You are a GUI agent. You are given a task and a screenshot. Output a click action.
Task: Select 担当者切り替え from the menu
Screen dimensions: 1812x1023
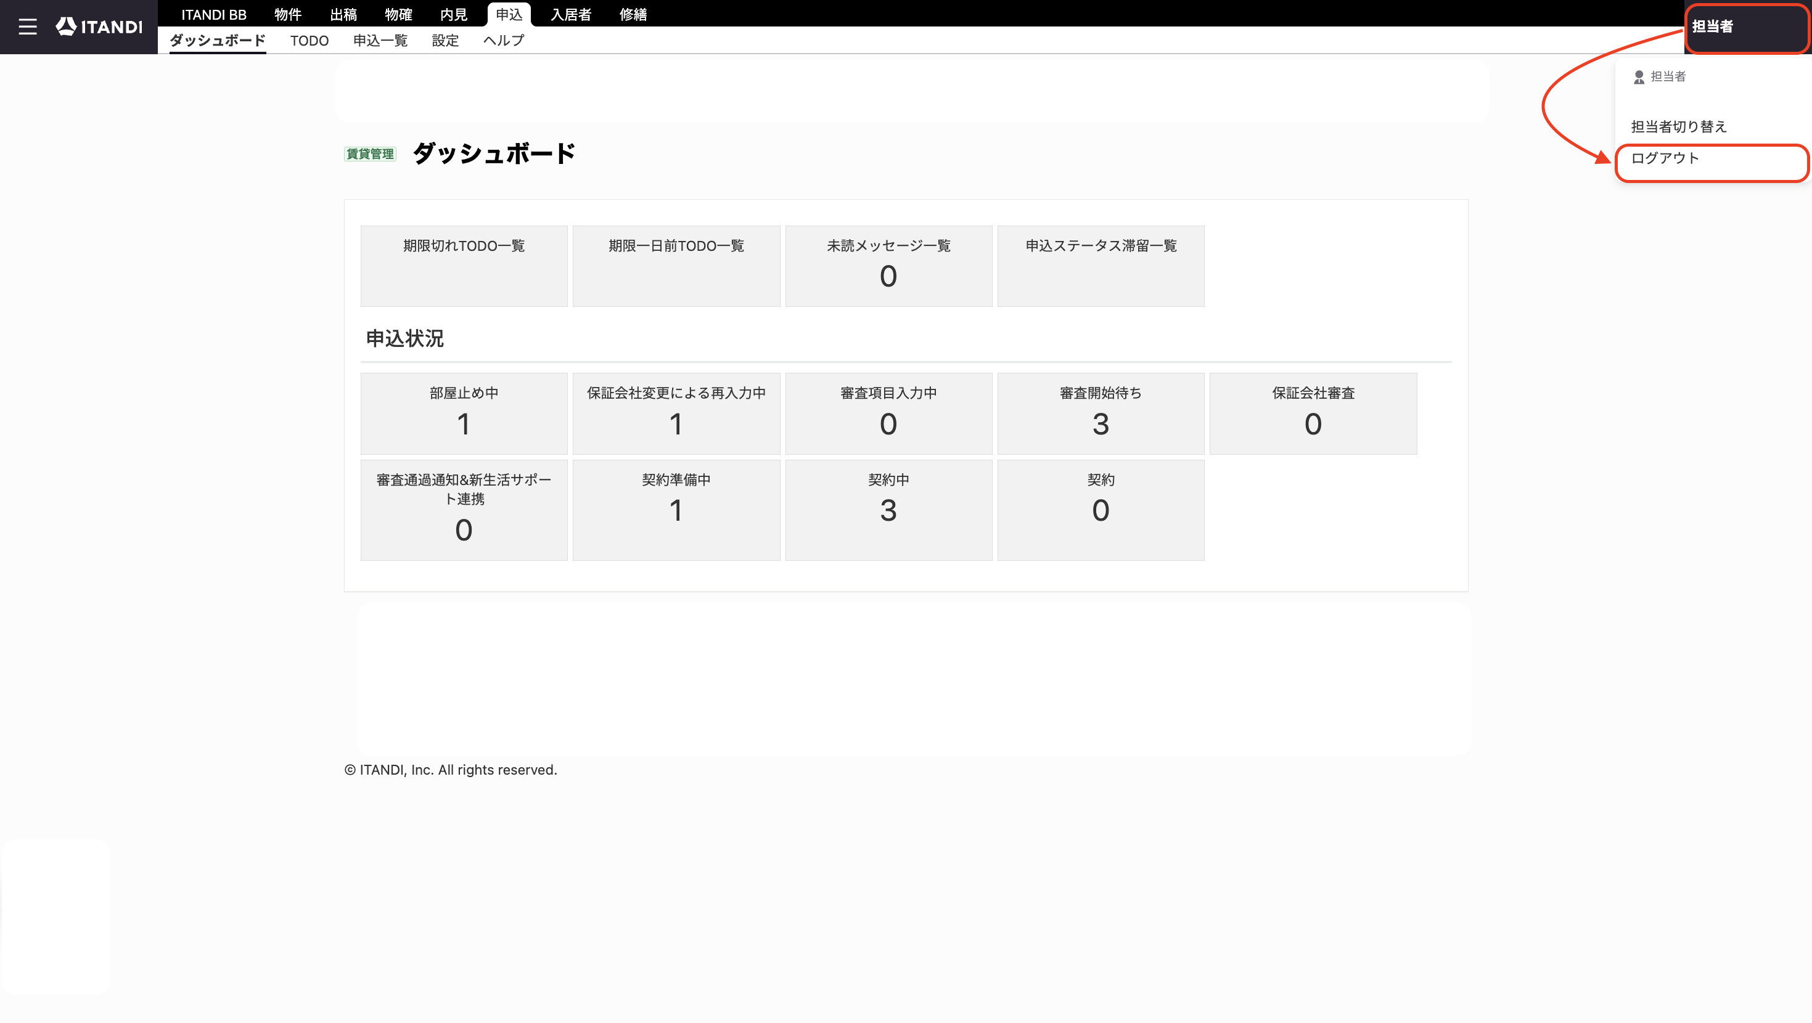click(1678, 126)
